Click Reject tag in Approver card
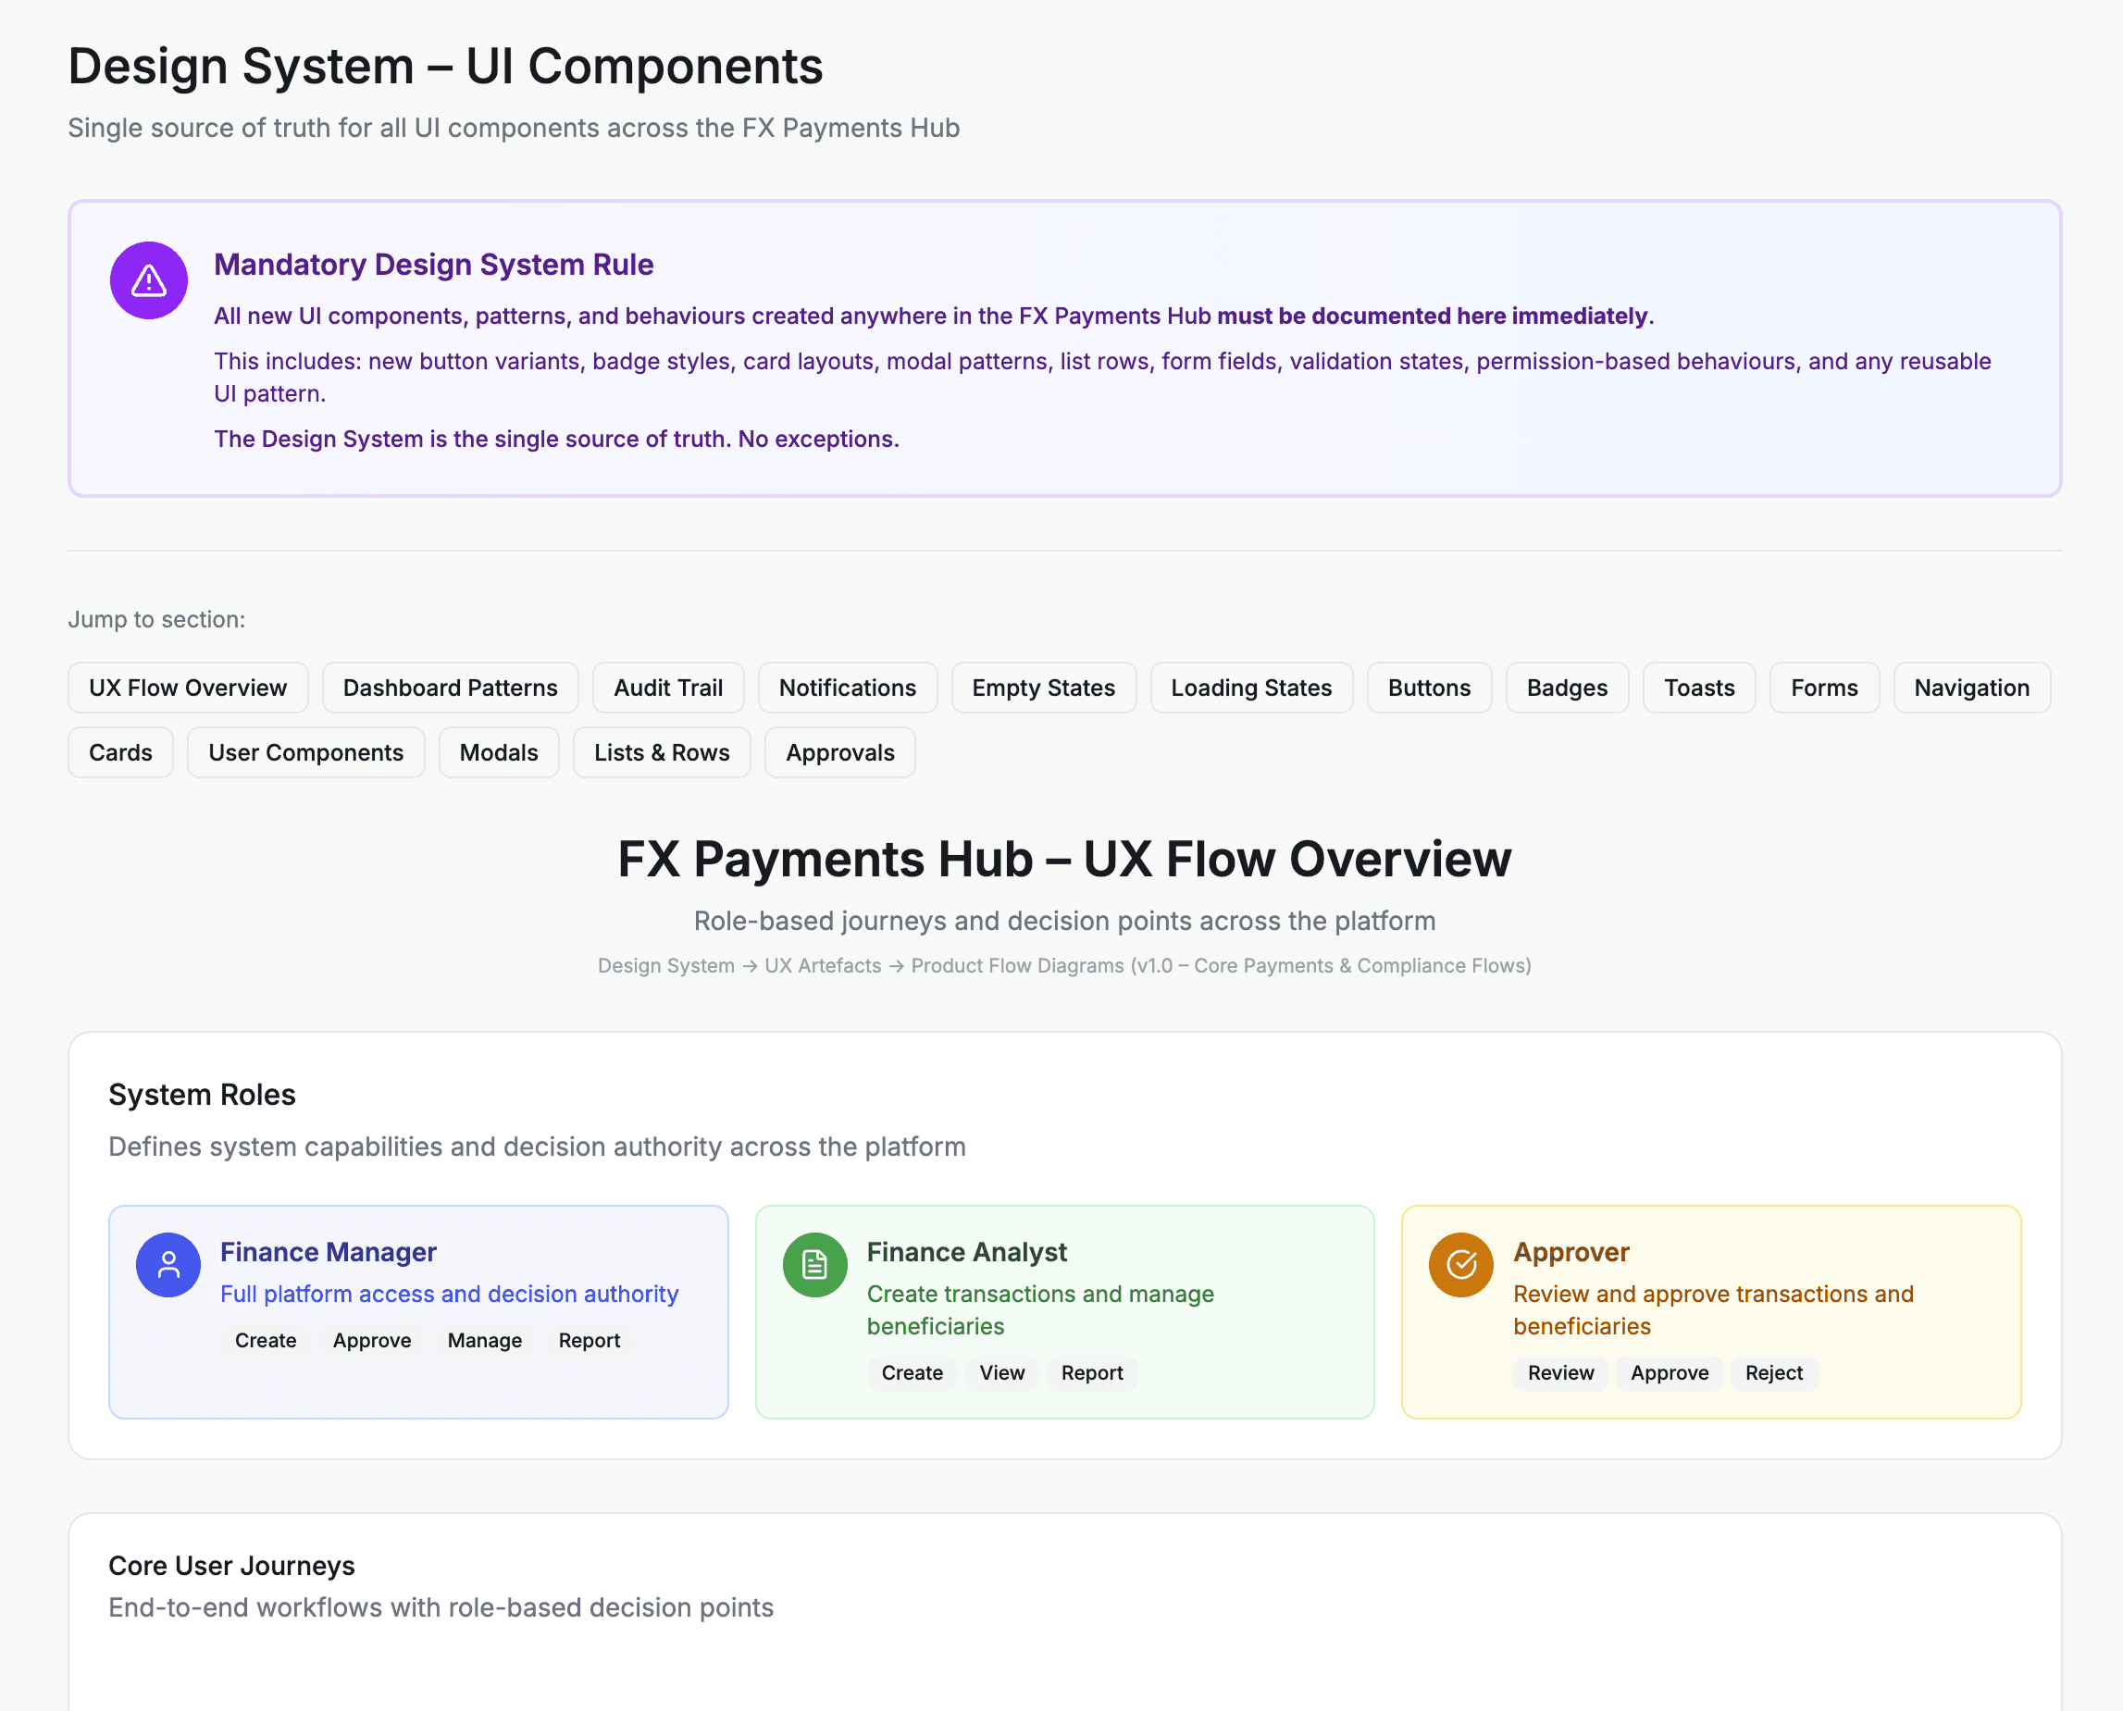The width and height of the screenshot is (2123, 1711). (x=1773, y=1373)
